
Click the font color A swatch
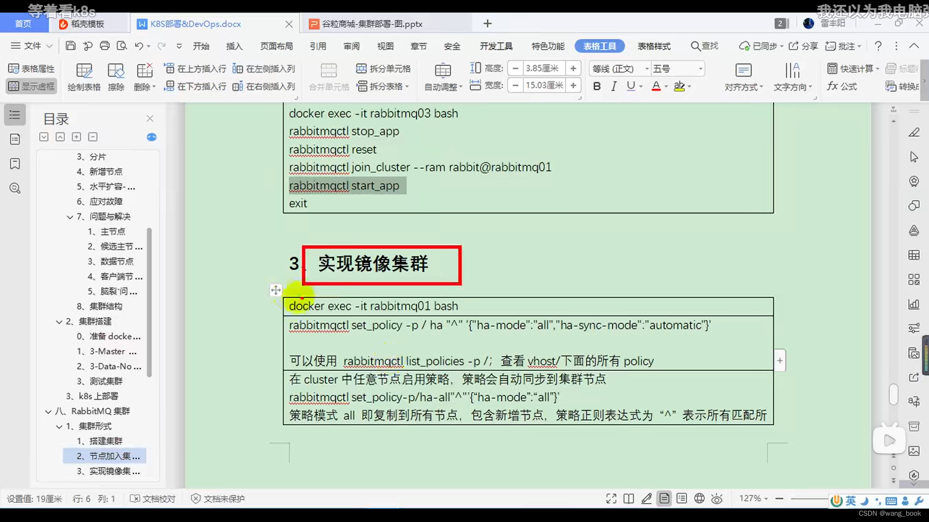click(656, 86)
